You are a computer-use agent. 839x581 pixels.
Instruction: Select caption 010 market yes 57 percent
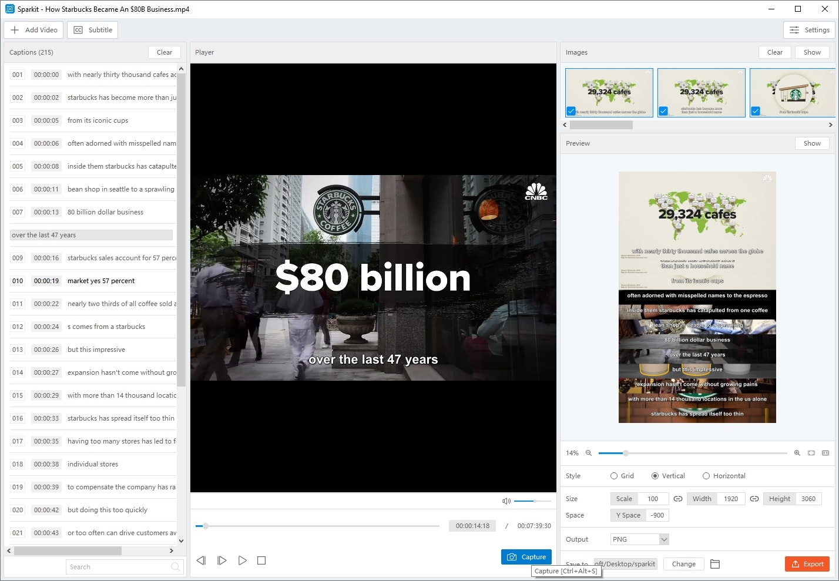tap(93, 281)
